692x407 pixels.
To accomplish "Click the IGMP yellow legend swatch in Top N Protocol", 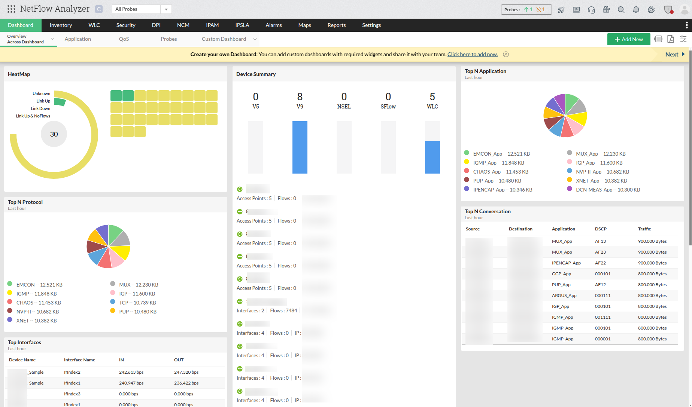I will [10, 293].
